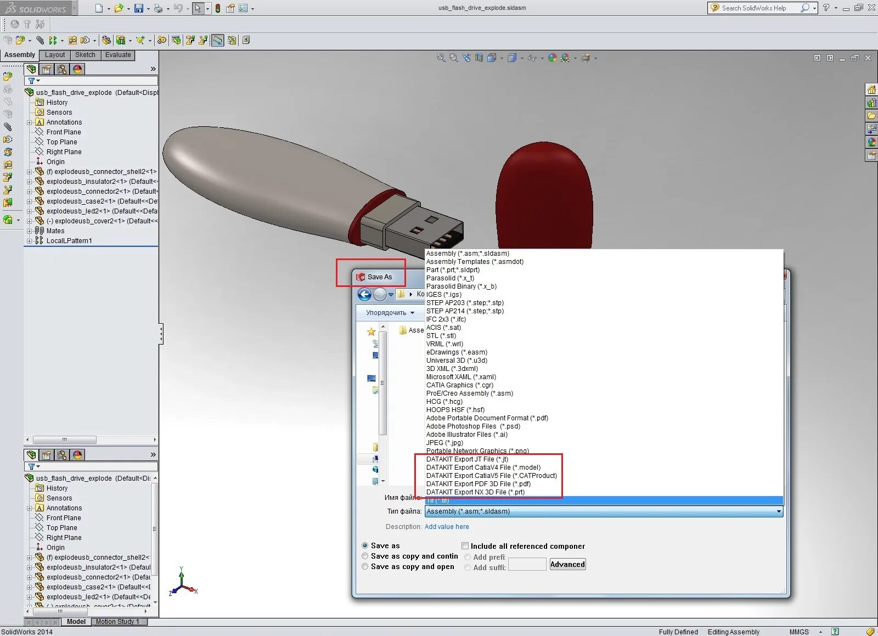Click the Rebuild traffic light icon
878x636 pixels.
click(218, 8)
